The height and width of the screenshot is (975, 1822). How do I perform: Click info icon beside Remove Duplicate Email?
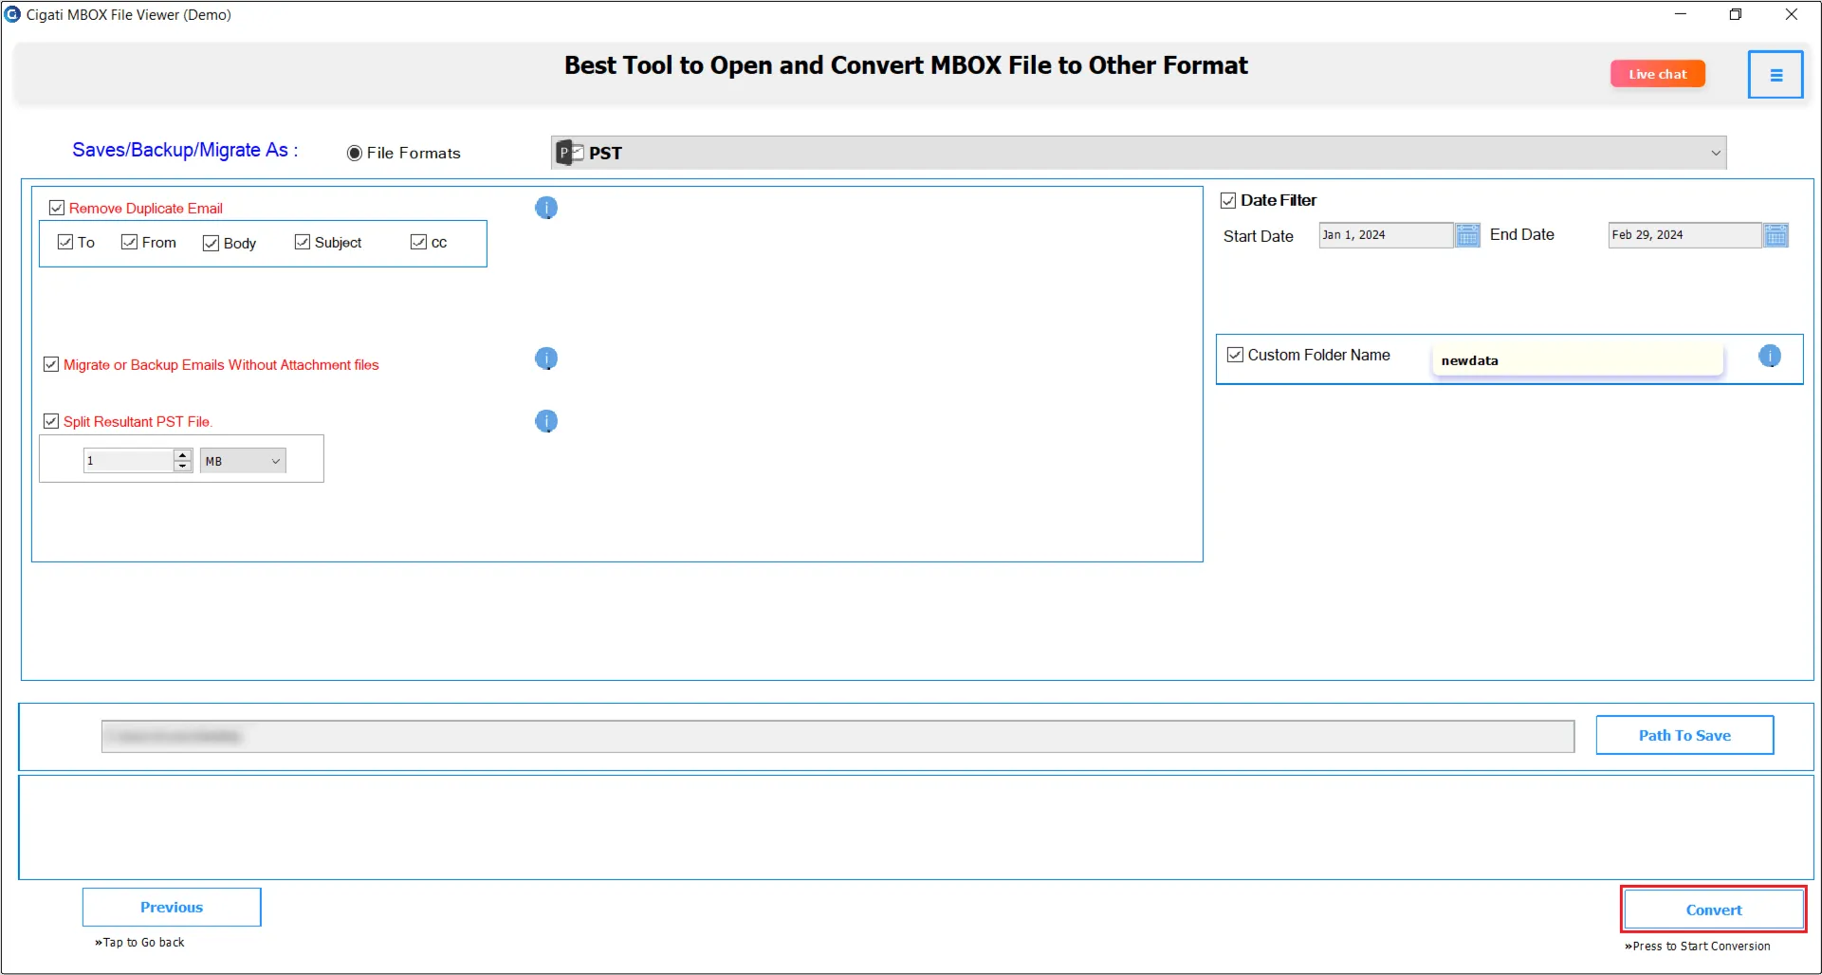[x=546, y=208]
